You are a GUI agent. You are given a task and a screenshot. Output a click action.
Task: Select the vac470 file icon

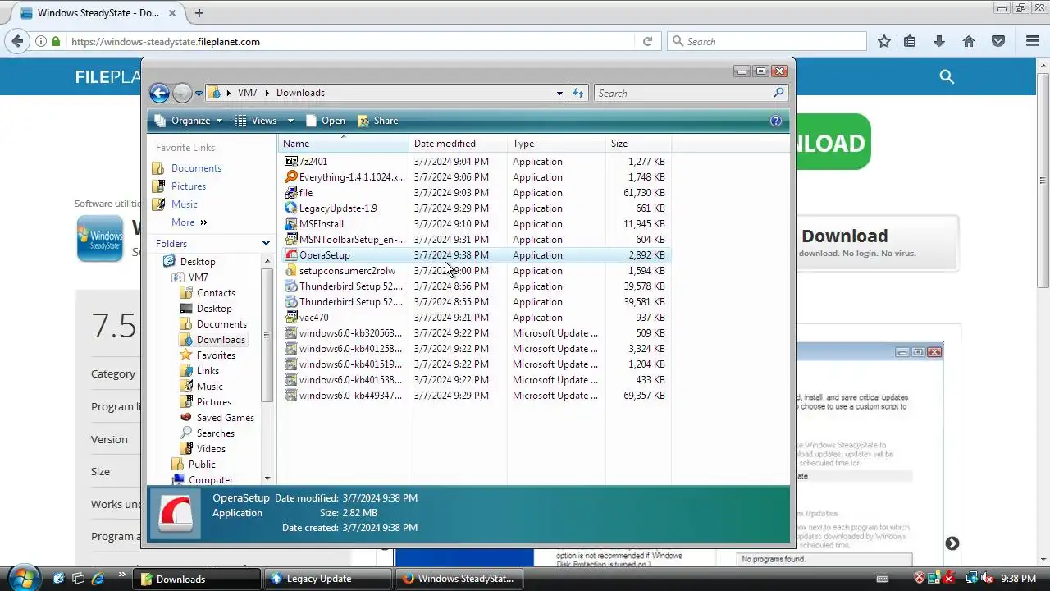[x=291, y=318]
